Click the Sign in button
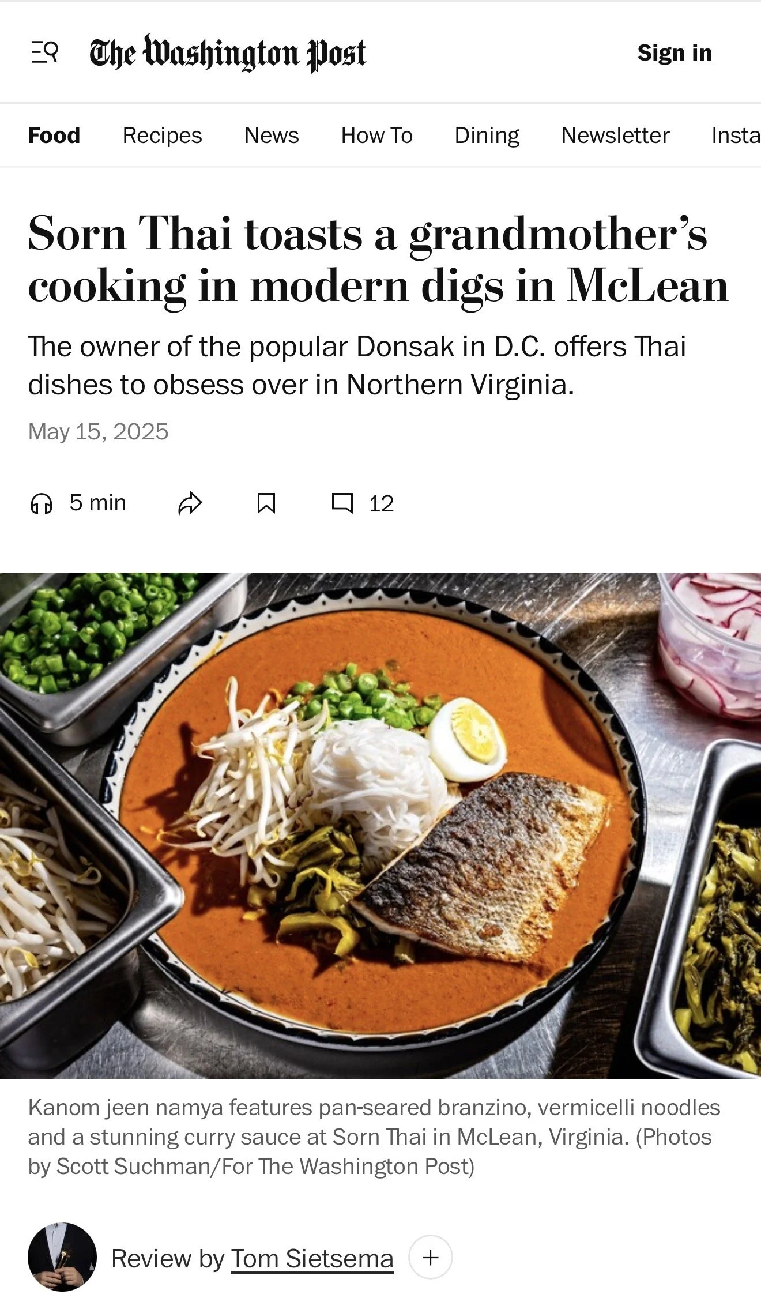Viewport: 761px width, 1313px height. (675, 53)
